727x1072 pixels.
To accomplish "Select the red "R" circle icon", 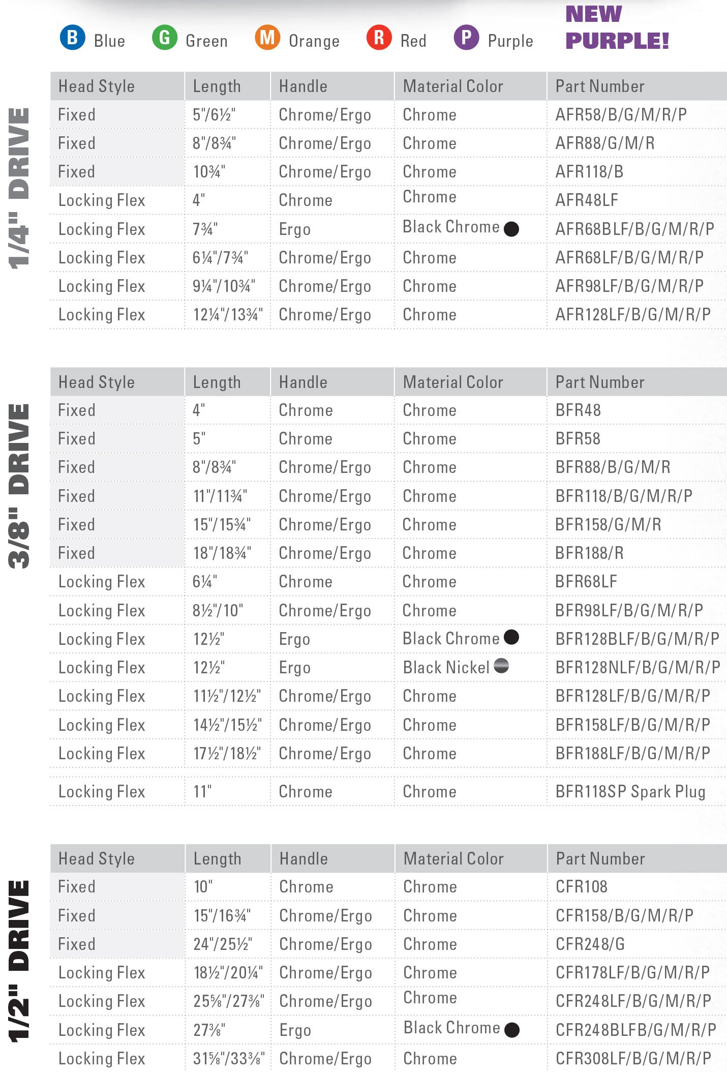I will tap(379, 38).
